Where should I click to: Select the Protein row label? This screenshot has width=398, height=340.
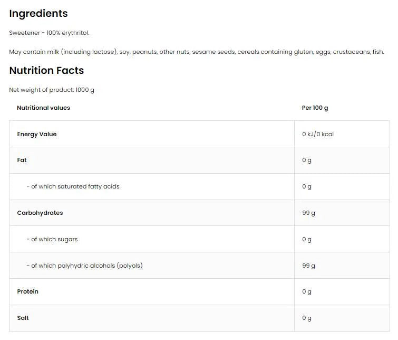(28, 291)
